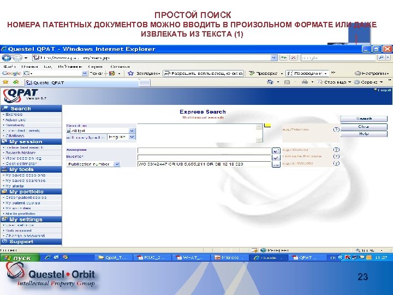Select the Questel QPAT browser tab
This screenshot has width=393, height=295.
(82, 82)
